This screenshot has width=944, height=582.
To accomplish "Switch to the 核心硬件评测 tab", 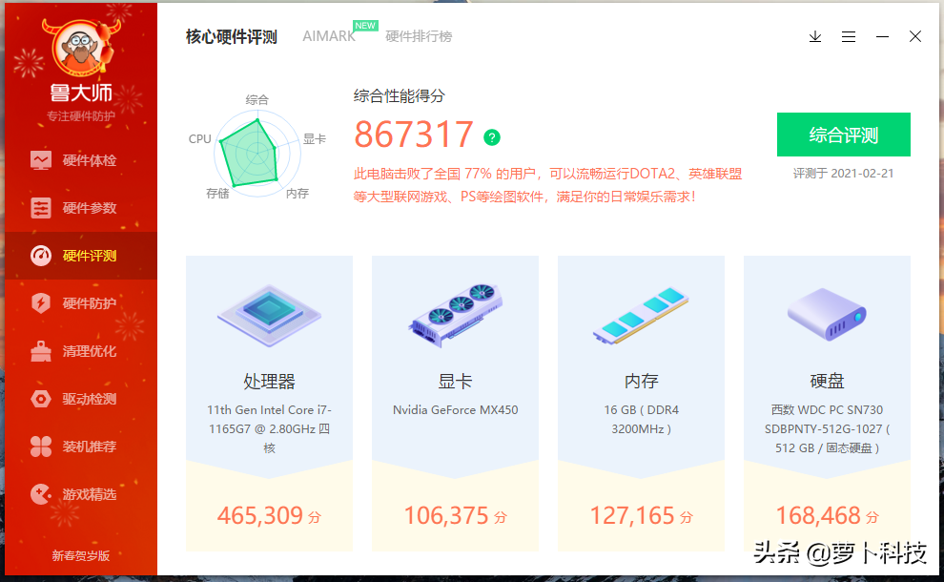I will 231,37.
